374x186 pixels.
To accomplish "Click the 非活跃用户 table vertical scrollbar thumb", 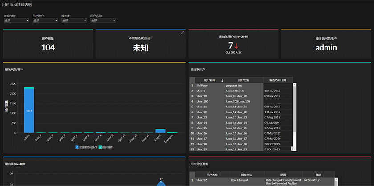I will [294, 109].
